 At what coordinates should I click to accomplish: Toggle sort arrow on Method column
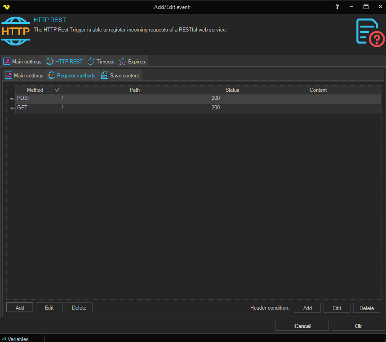pyautogui.click(x=57, y=90)
